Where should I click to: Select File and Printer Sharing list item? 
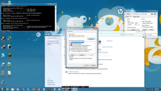(81, 45)
